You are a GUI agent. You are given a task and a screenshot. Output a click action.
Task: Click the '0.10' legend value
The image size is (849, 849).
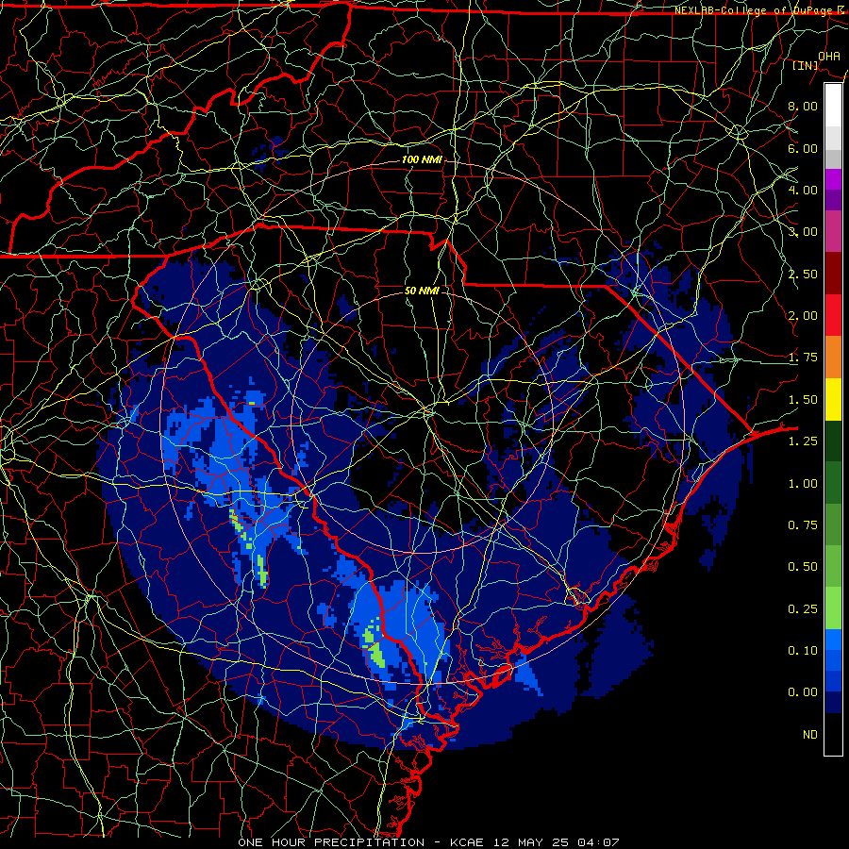(803, 651)
